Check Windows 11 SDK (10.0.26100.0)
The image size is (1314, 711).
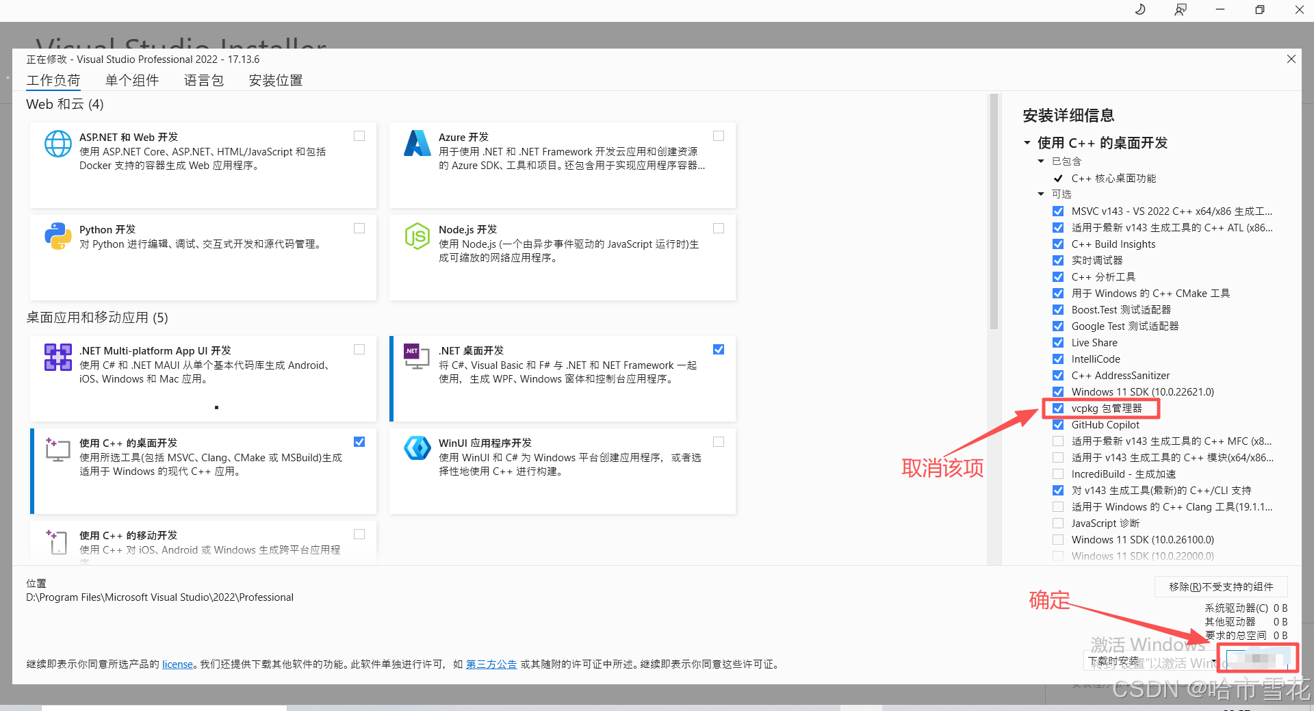tap(1058, 540)
